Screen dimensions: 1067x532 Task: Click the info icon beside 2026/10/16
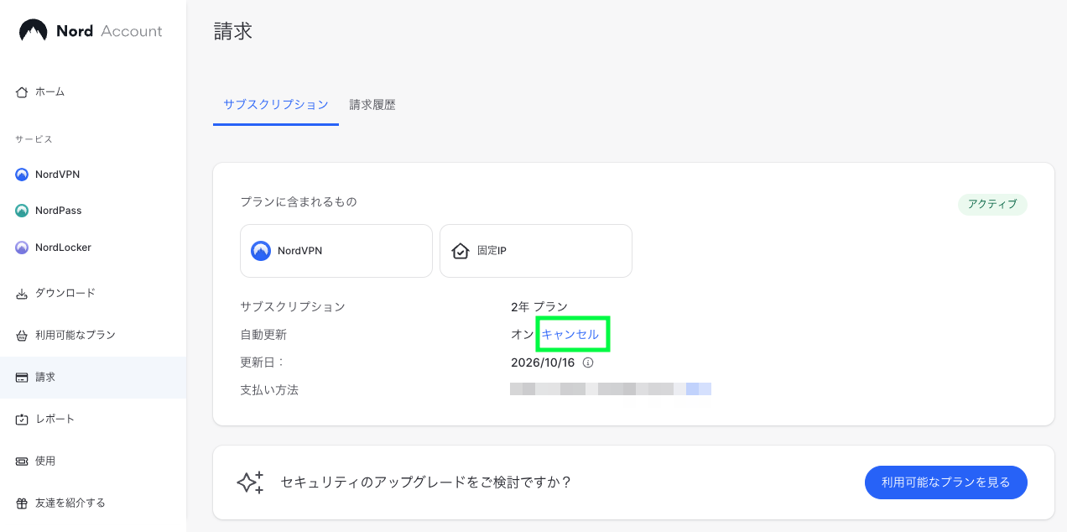click(588, 362)
